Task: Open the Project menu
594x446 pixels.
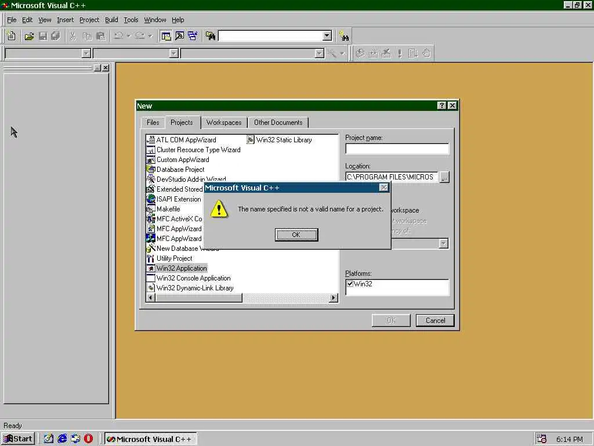Action: [x=89, y=20]
